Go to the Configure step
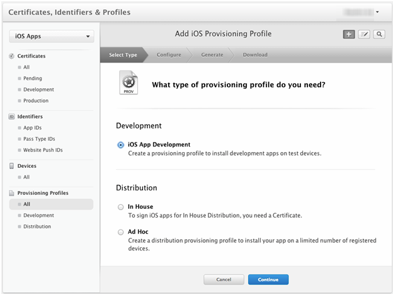This screenshot has height=294, width=393. 169,55
